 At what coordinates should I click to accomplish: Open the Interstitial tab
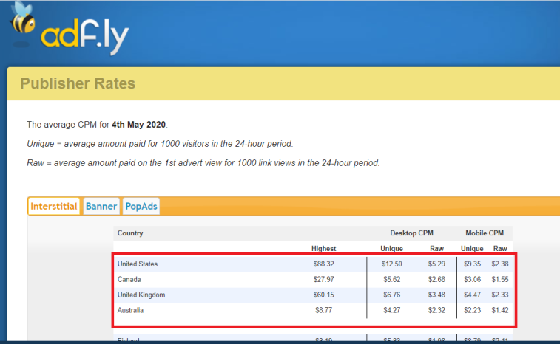coord(54,207)
